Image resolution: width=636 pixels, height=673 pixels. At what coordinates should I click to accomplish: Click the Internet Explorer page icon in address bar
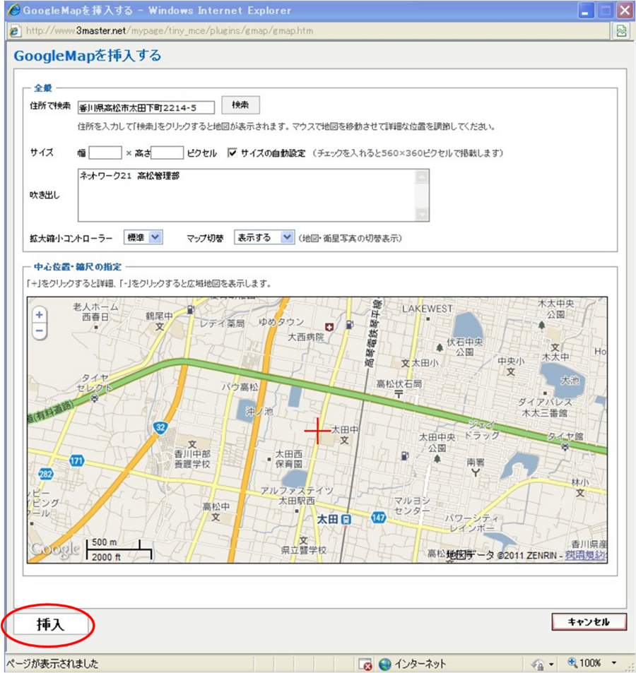(x=15, y=31)
